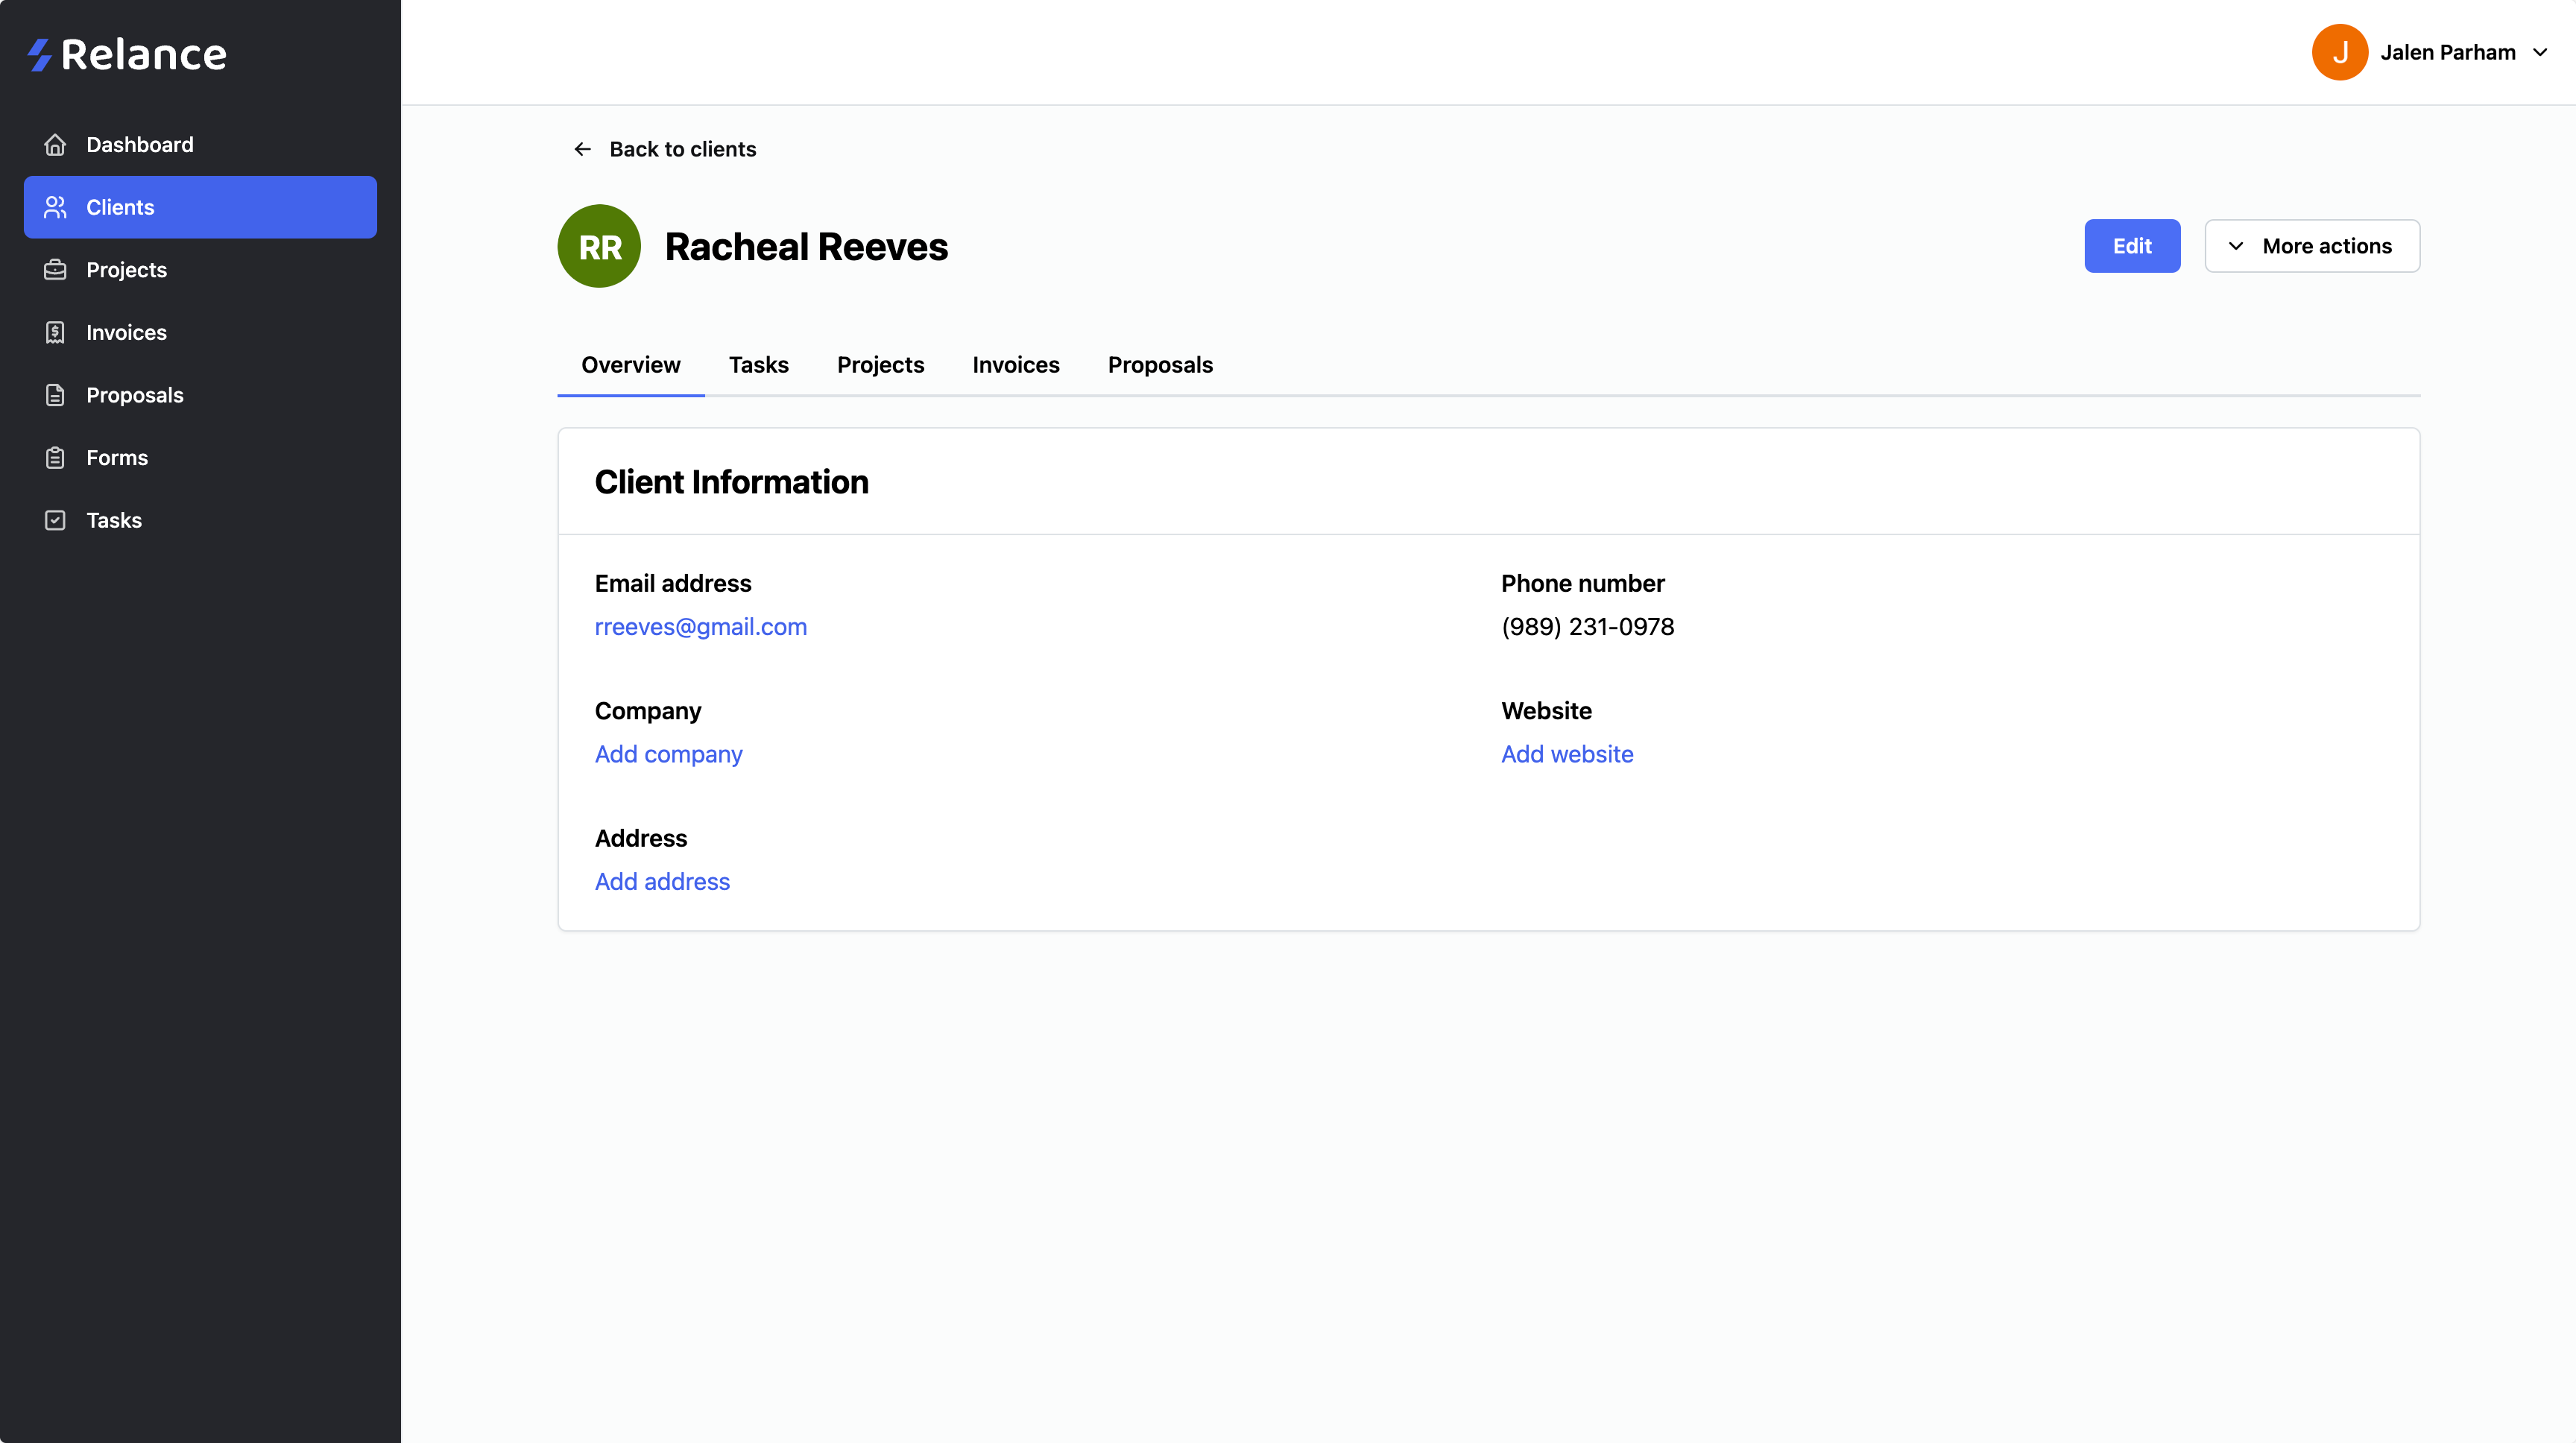Click the Proposals document icon
Image resolution: width=2576 pixels, height=1443 pixels.
point(55,395)
